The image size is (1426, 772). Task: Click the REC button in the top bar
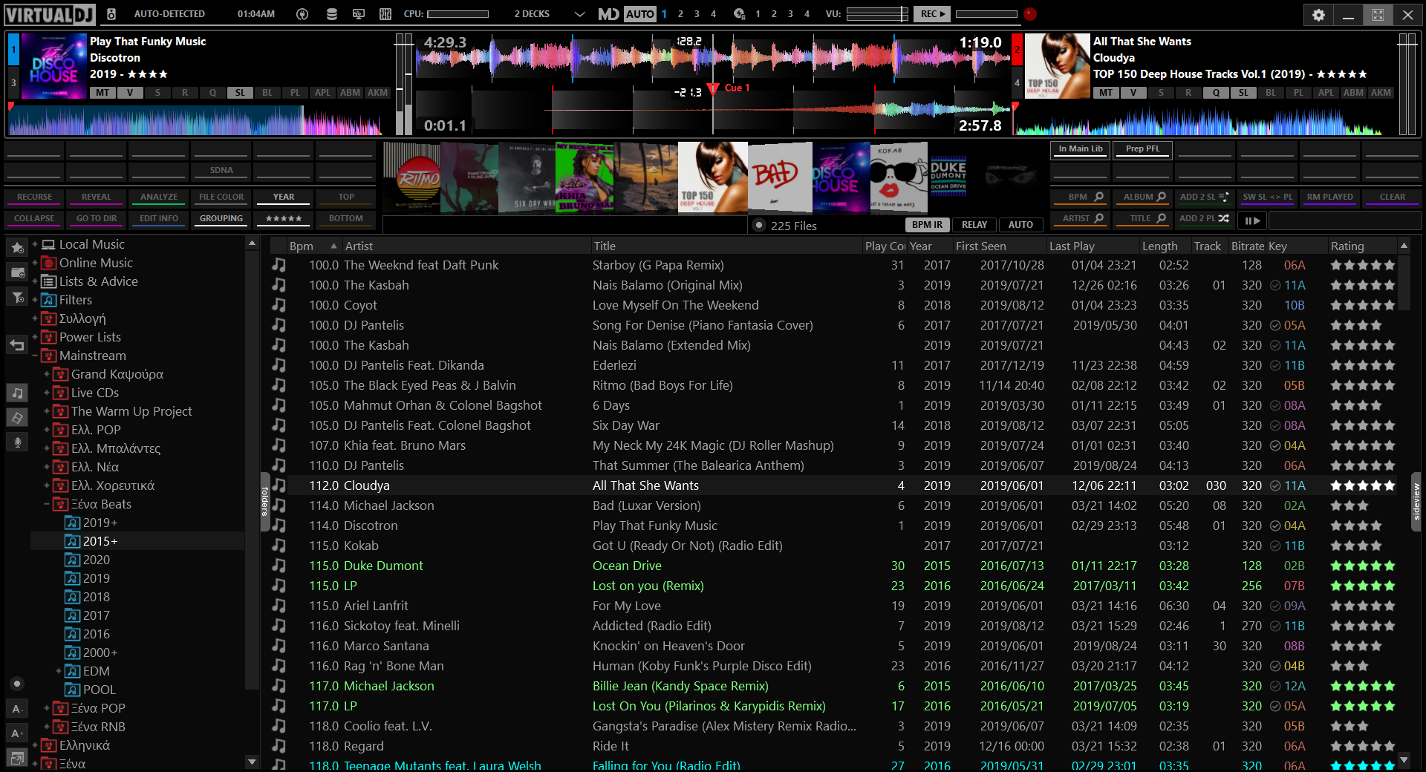click(x=932, y=13)
